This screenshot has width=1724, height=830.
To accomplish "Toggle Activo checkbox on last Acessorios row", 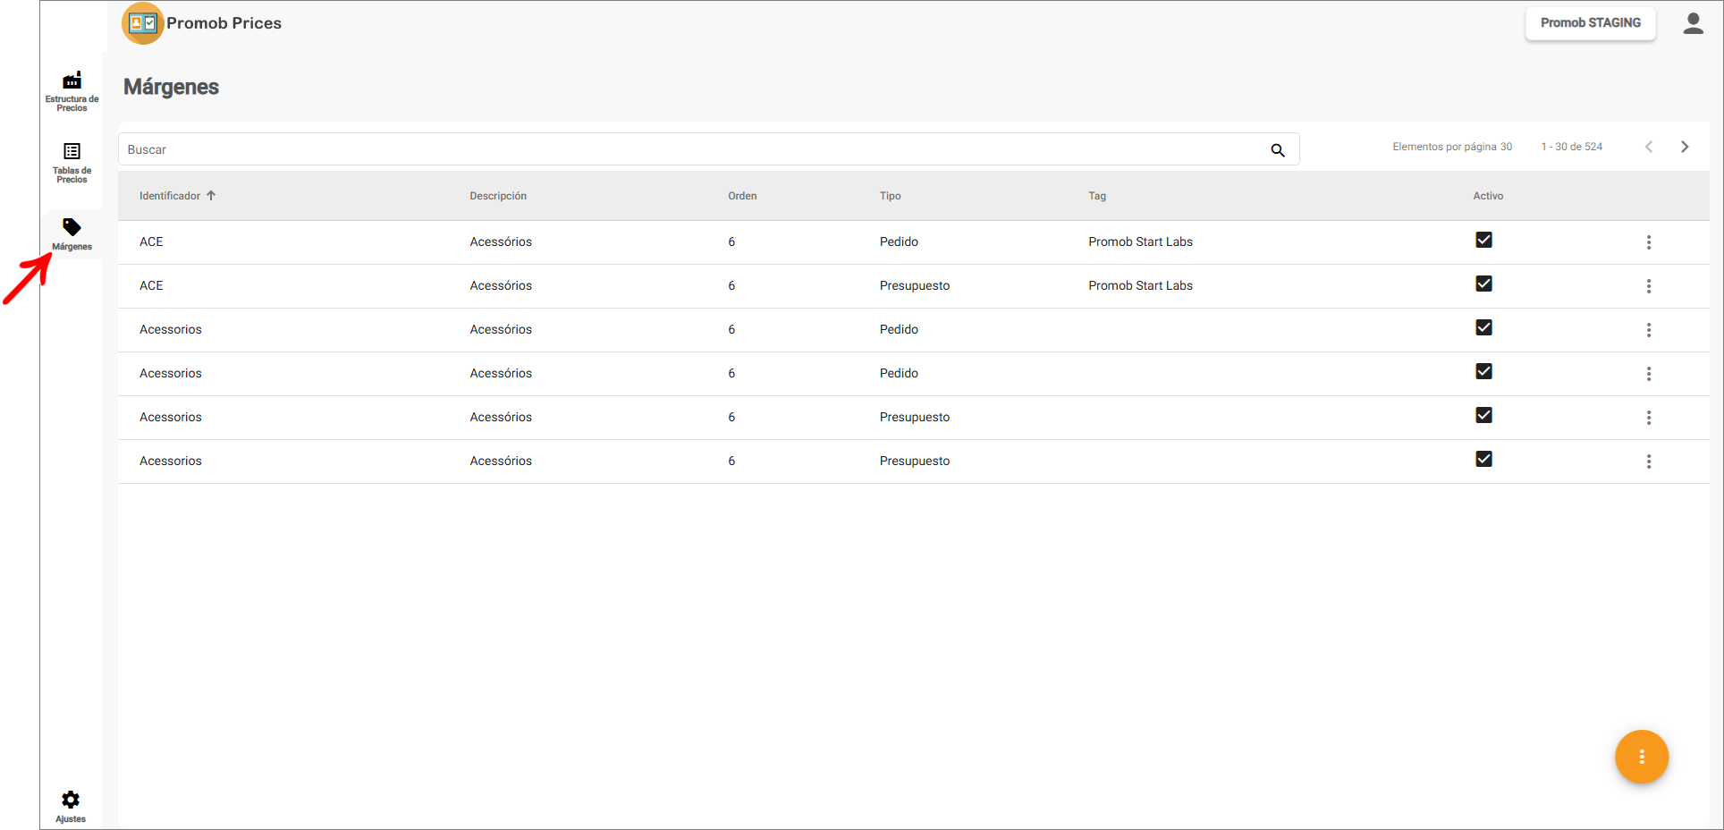I will (1483, 459).
